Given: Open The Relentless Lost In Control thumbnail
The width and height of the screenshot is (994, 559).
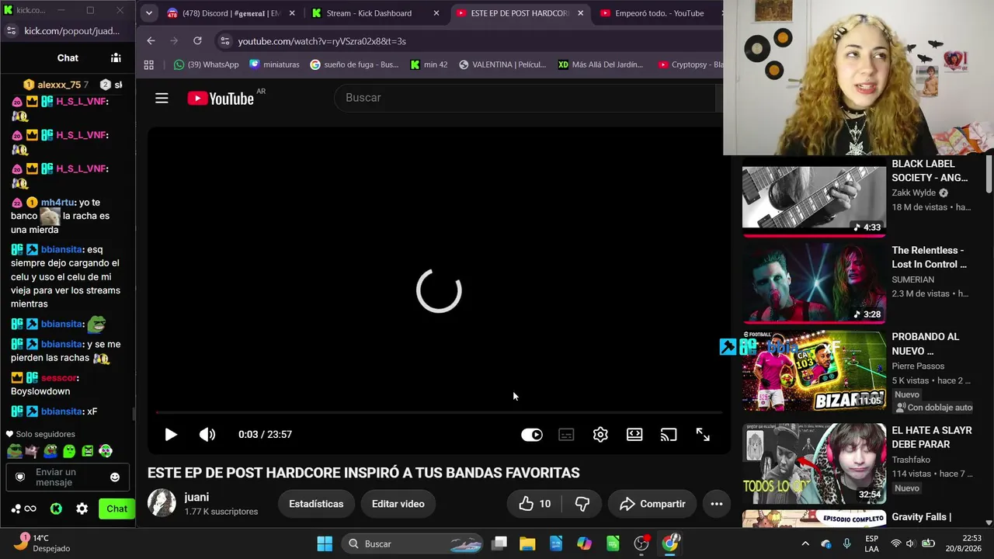Looking at the screenshot, I should 814,283.
